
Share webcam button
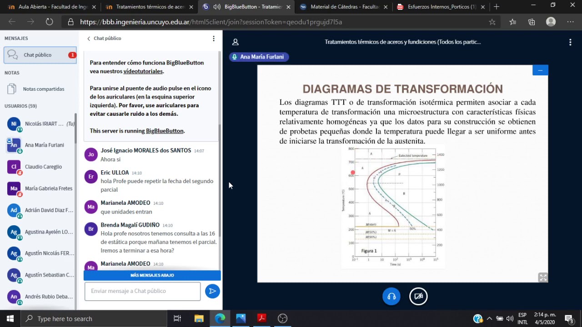tap(418, 297)
